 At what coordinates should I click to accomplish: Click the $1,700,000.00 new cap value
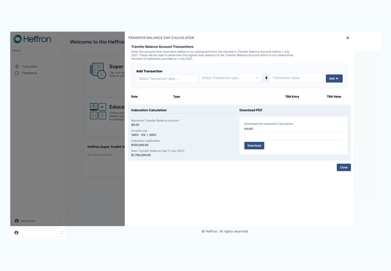pyautogui.click(x=141, y=155)
